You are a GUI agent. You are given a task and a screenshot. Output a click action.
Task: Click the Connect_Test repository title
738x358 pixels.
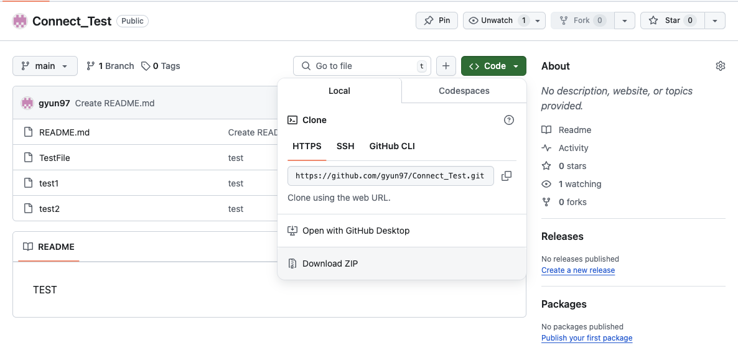pyautogui.click(x=72, y=21)
